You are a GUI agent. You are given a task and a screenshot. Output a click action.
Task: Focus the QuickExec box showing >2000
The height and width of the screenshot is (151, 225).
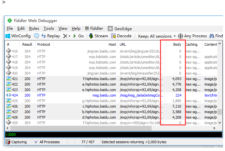tap(113, 134)
